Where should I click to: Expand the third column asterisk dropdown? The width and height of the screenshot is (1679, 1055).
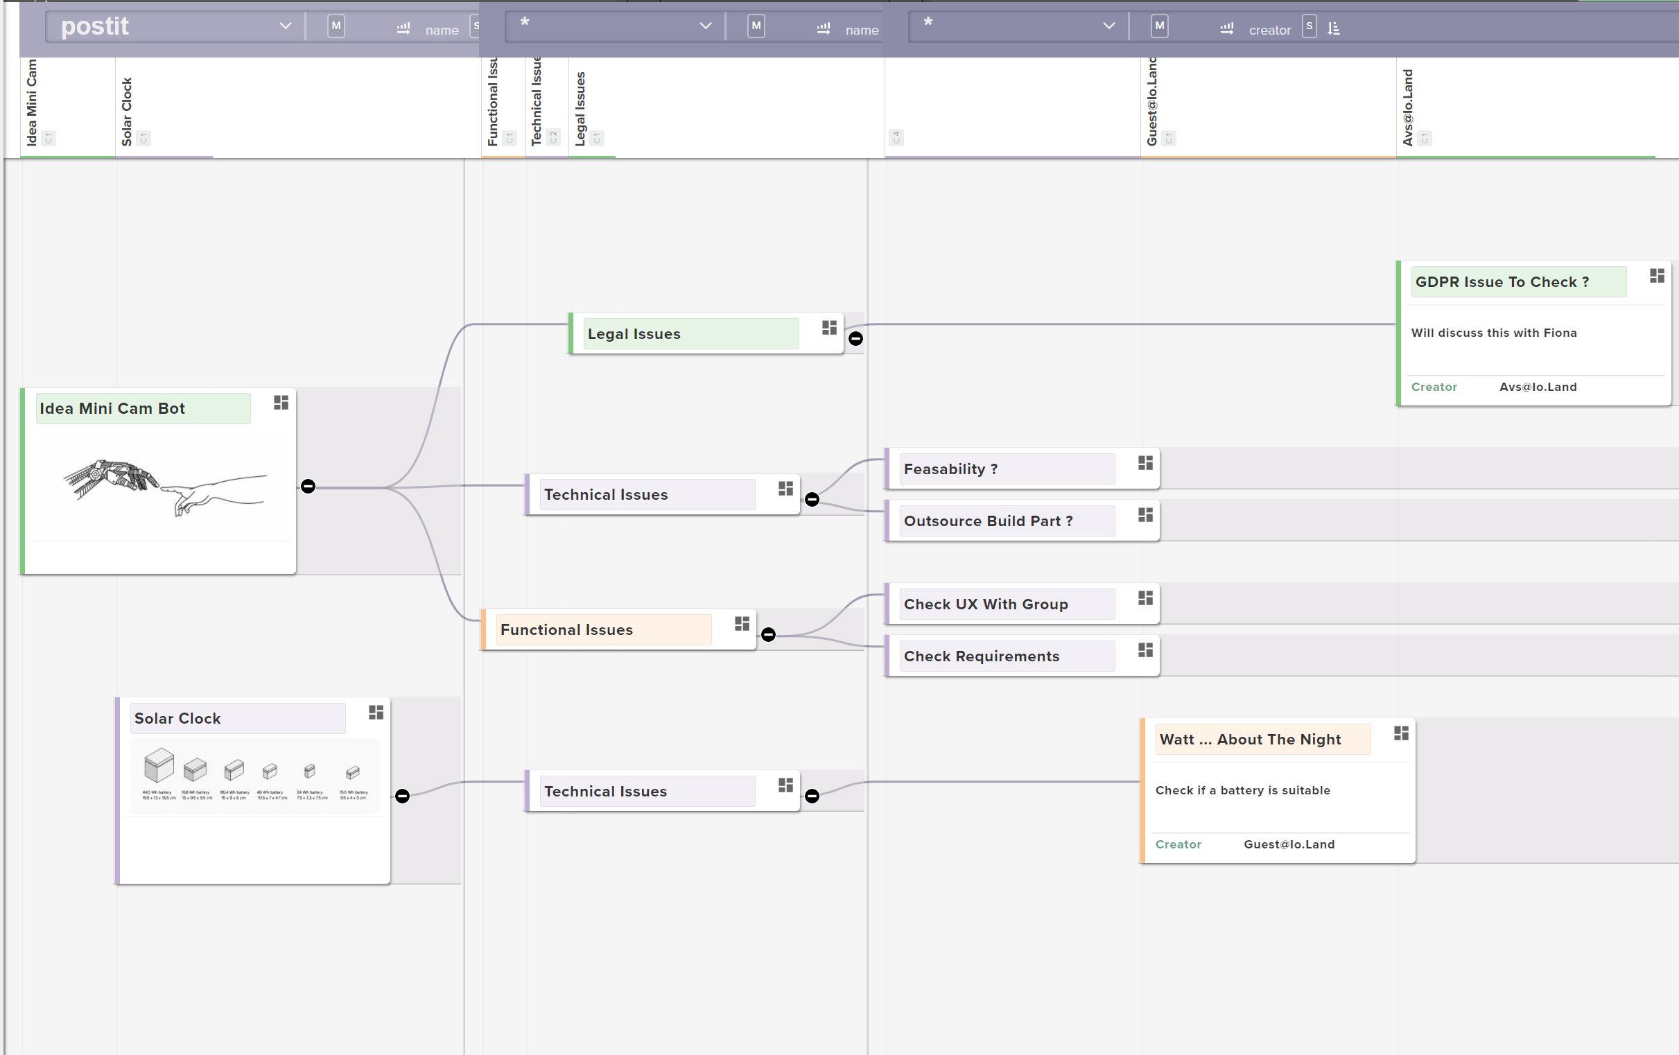tap(1108, 26)
